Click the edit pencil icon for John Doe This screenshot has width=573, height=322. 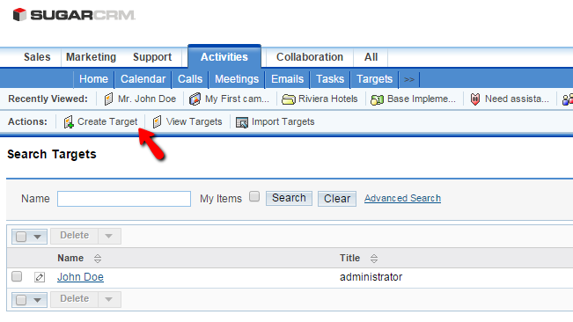pos(40,277)
